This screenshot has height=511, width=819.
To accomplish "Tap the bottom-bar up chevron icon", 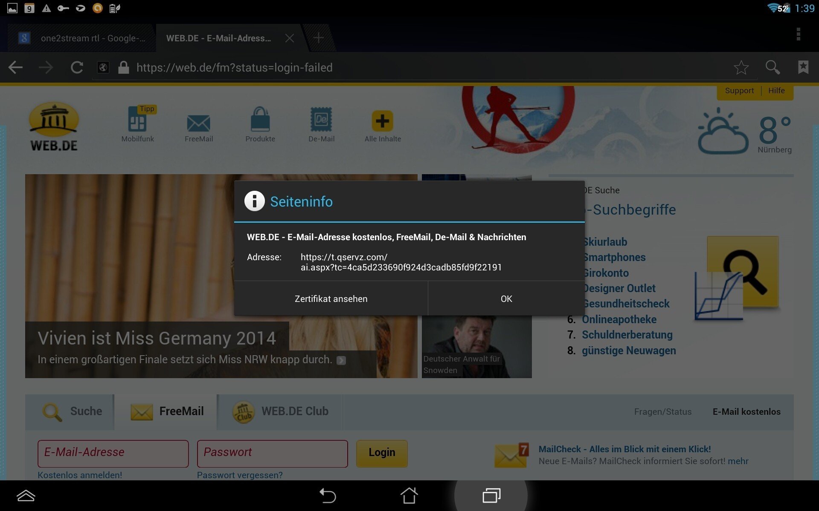I will coord(26,496).
